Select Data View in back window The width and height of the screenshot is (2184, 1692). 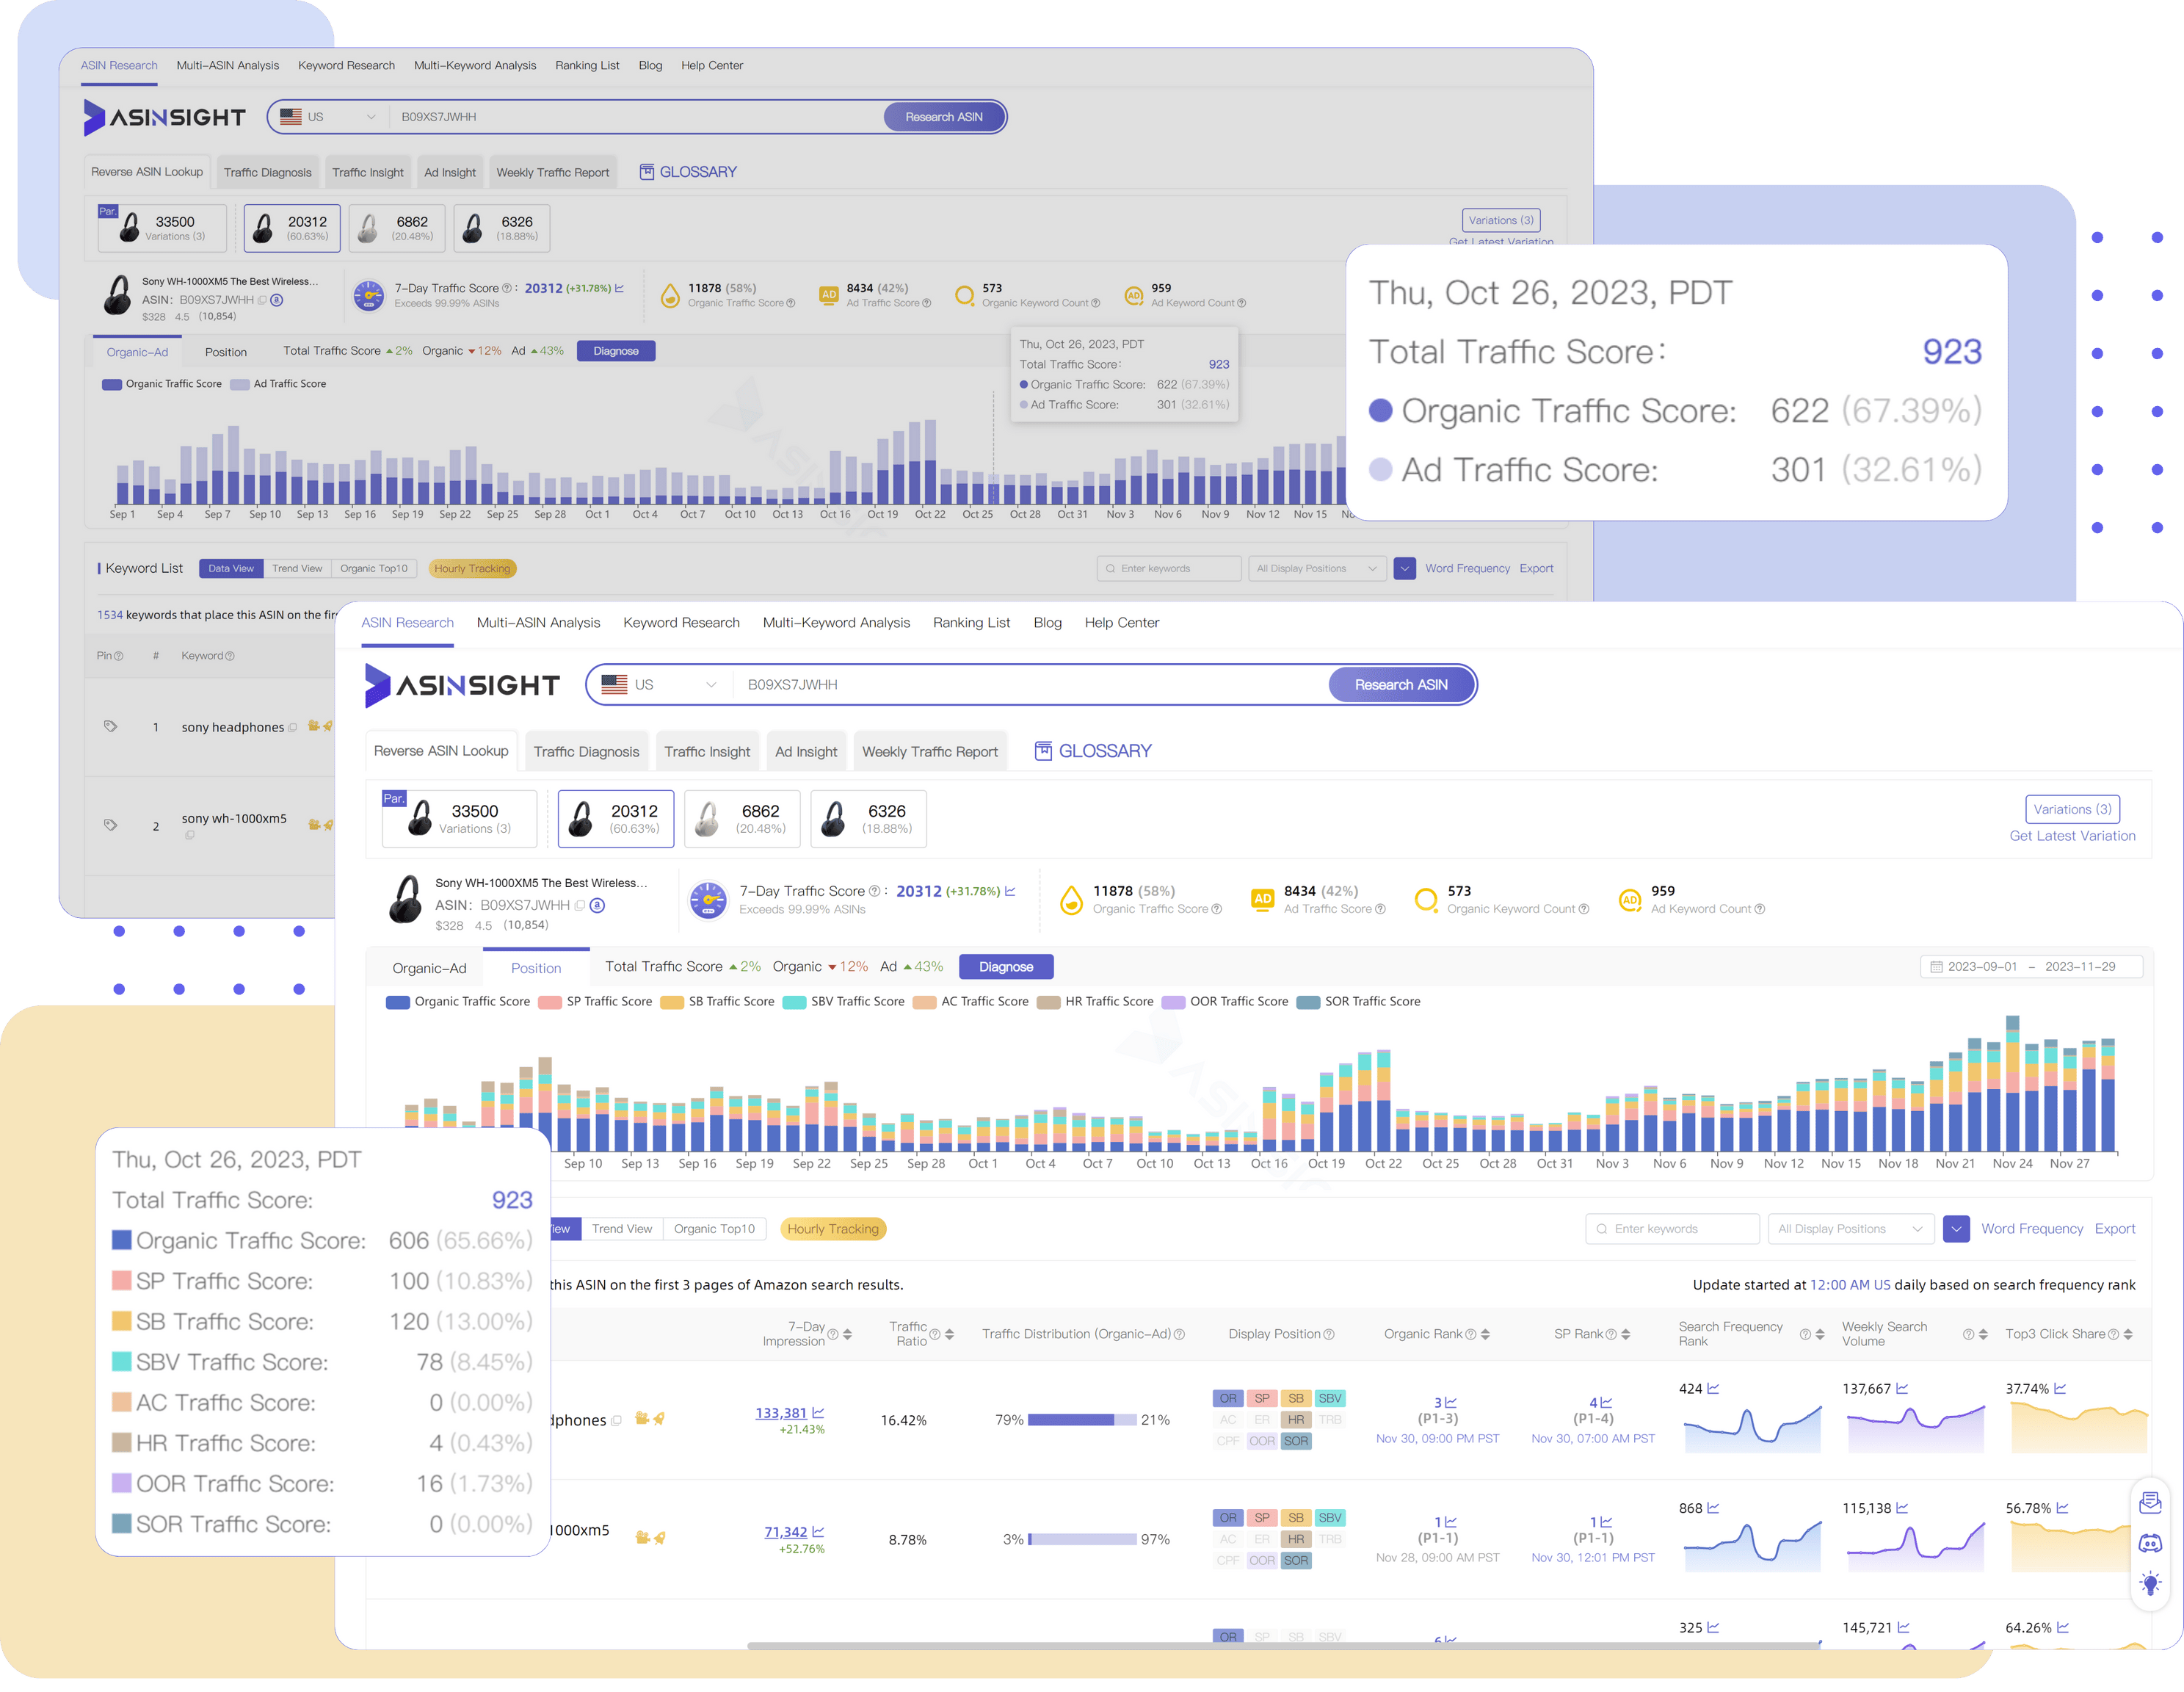pyautogui.click(x=231, y=568)
